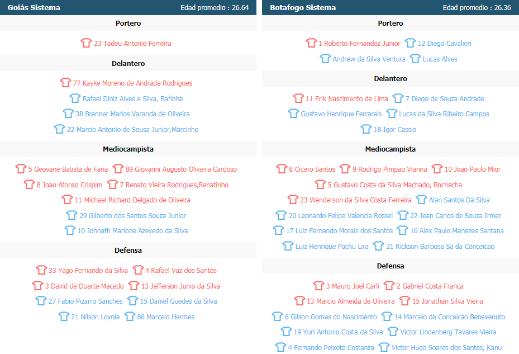Screen dimensions: 519x354
Task: Click the red jersey icon for Erik Nascimento de Lima
Action: point(298,98)
